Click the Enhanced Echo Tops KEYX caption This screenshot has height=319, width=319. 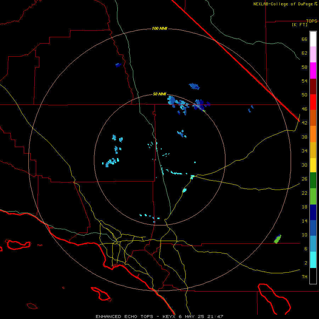click(x=159, y=317)
